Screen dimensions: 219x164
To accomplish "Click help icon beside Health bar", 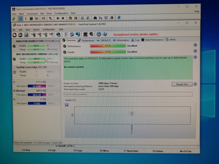I will pyautogui.click(x=195, y=51).
